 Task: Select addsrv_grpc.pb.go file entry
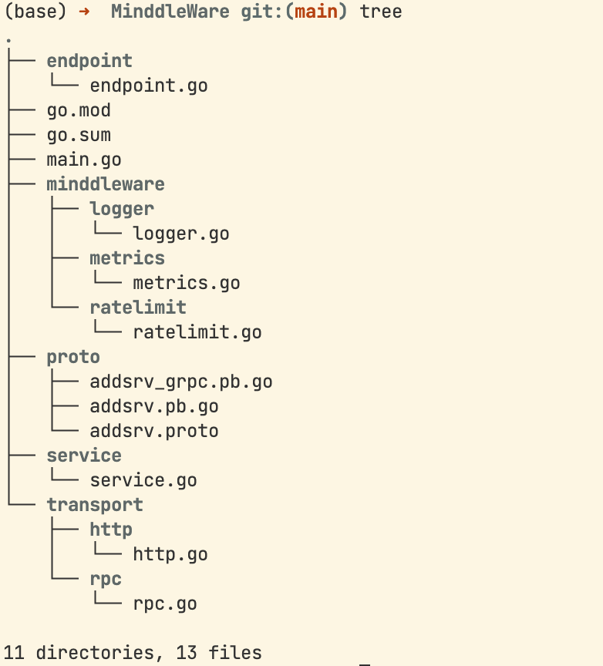[x=181, y=382]
